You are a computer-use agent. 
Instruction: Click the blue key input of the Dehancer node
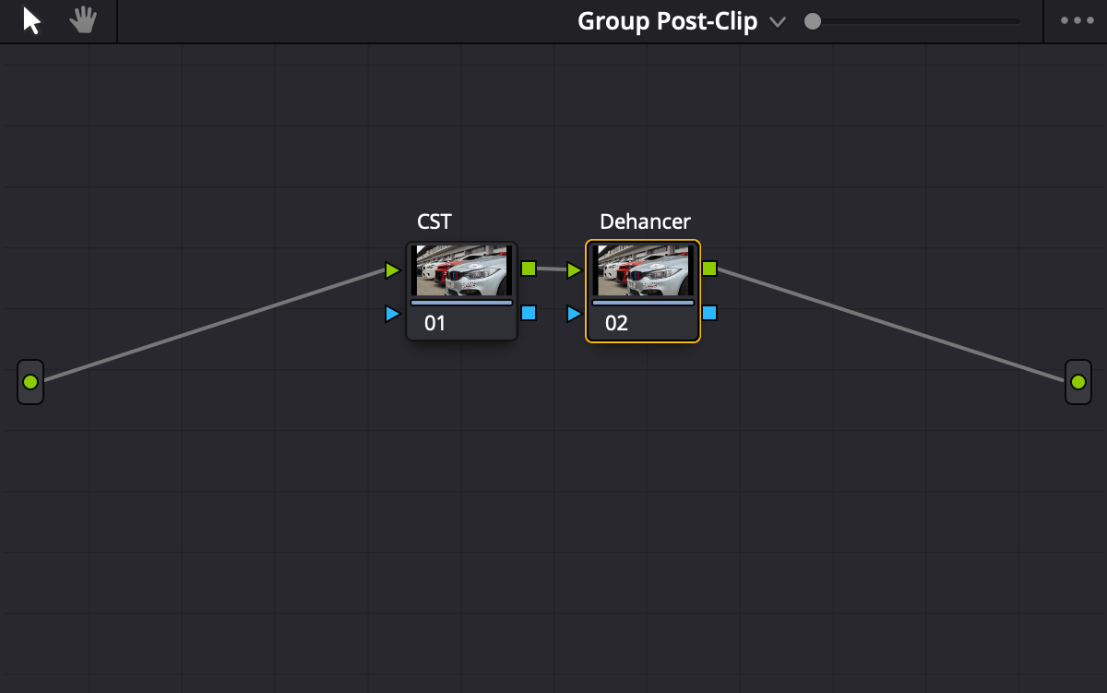click(573, 314)
